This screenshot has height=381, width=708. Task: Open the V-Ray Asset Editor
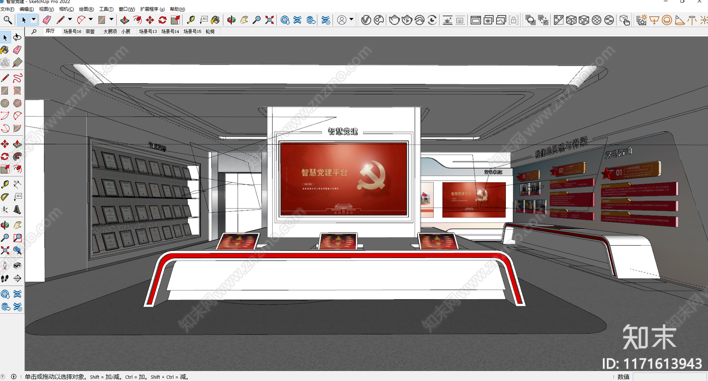[366, 20]
